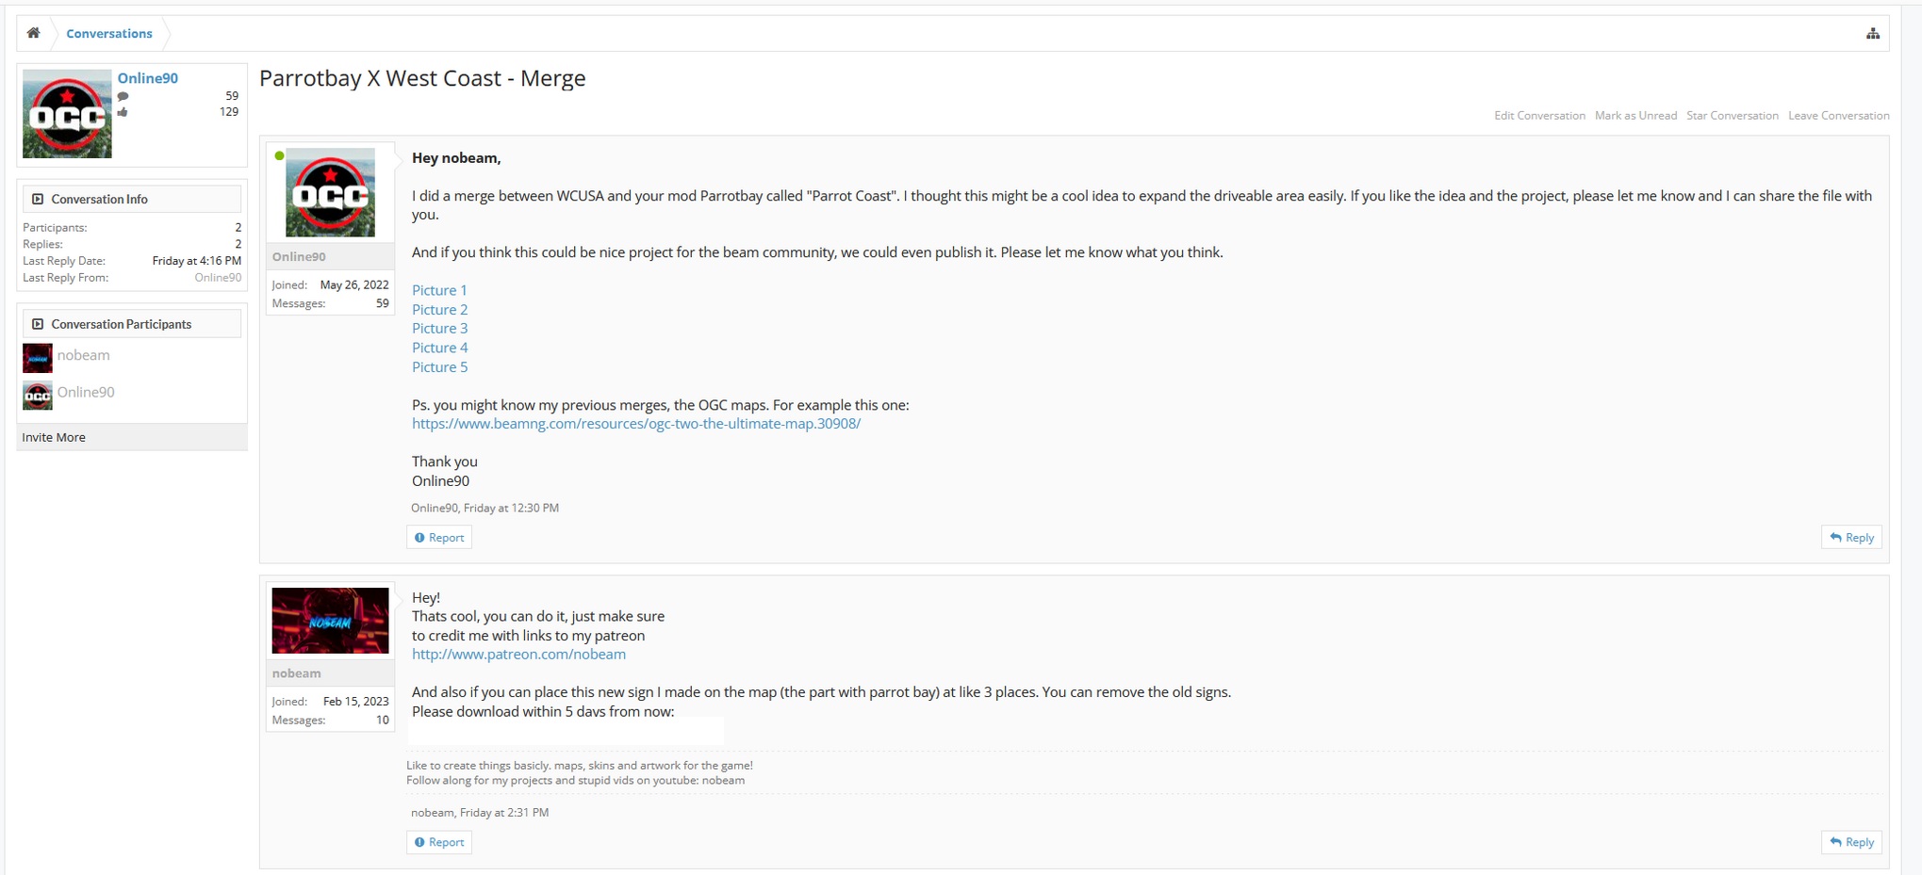Open the OGC Two ultimate map URL
Image resolution: width=1922 pixels, height=875 pixels.
(x=636, y=424)
